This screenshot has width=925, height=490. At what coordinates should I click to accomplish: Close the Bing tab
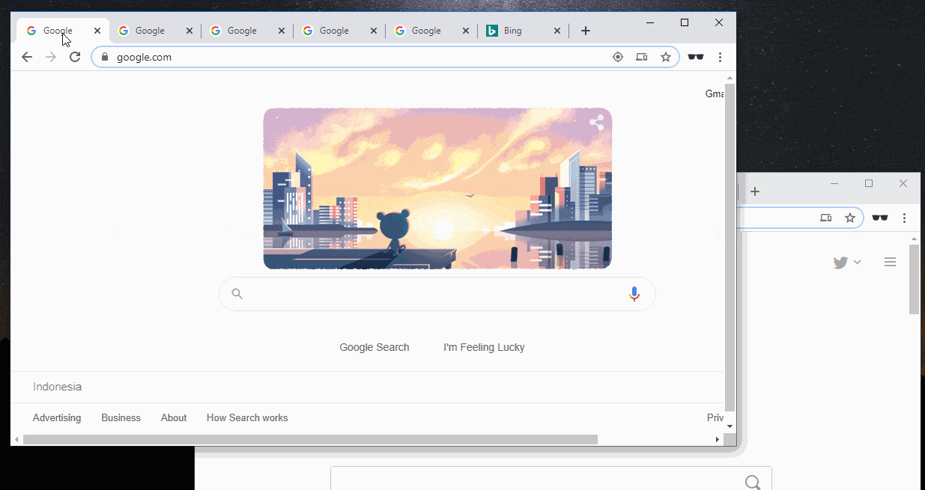[557, 31]
